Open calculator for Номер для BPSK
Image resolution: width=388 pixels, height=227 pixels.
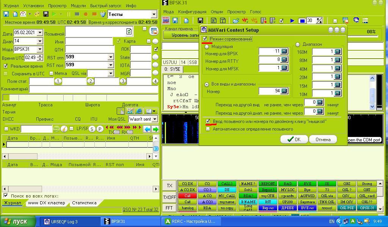pos(284,51)
